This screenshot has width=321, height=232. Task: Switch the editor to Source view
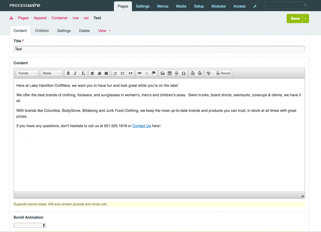223,73
